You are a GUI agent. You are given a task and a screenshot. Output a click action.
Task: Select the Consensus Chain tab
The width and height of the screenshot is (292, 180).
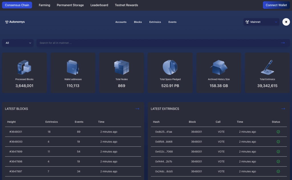[17, 5]
